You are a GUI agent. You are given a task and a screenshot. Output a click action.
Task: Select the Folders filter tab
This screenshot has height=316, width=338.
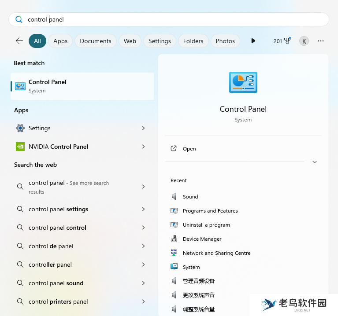193,41
